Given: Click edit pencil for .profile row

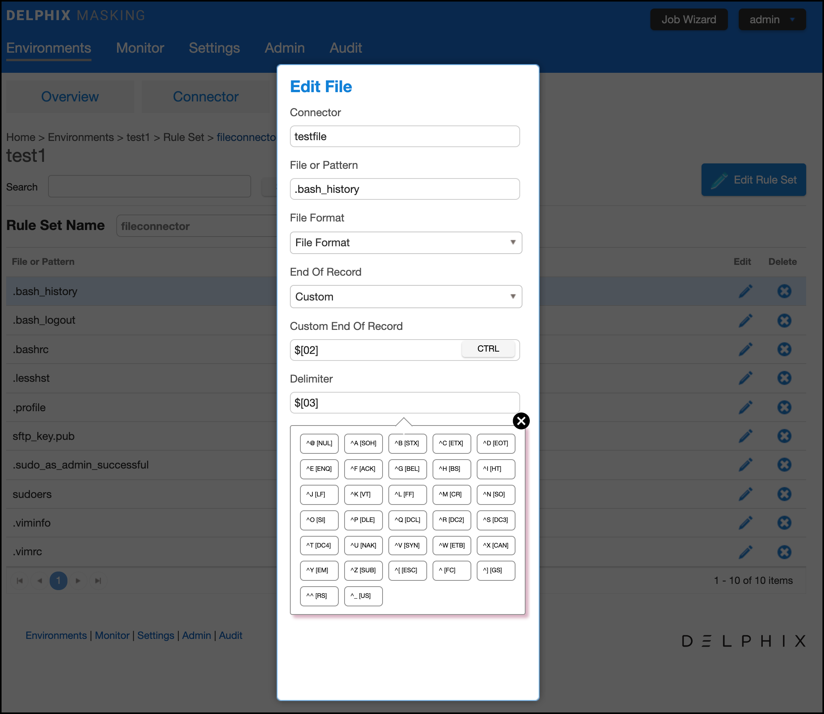Looking at the screenshot, I should (745, 407).
